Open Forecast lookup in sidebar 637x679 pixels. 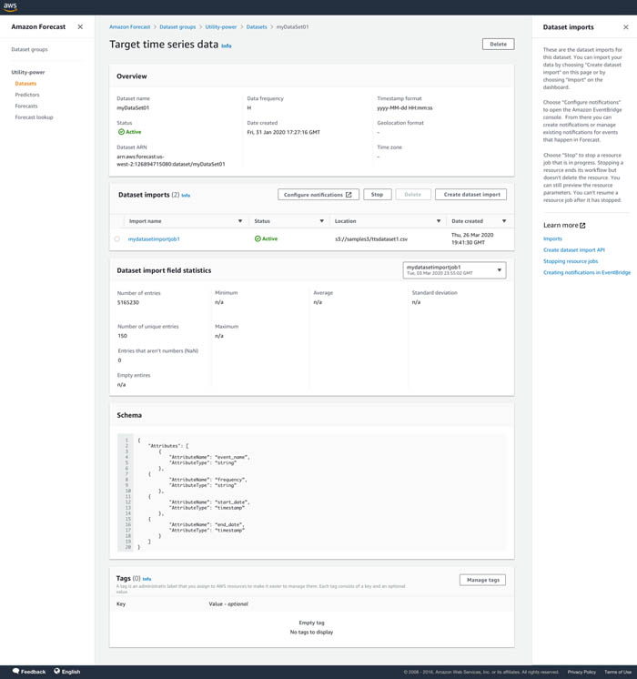(34, 117)
